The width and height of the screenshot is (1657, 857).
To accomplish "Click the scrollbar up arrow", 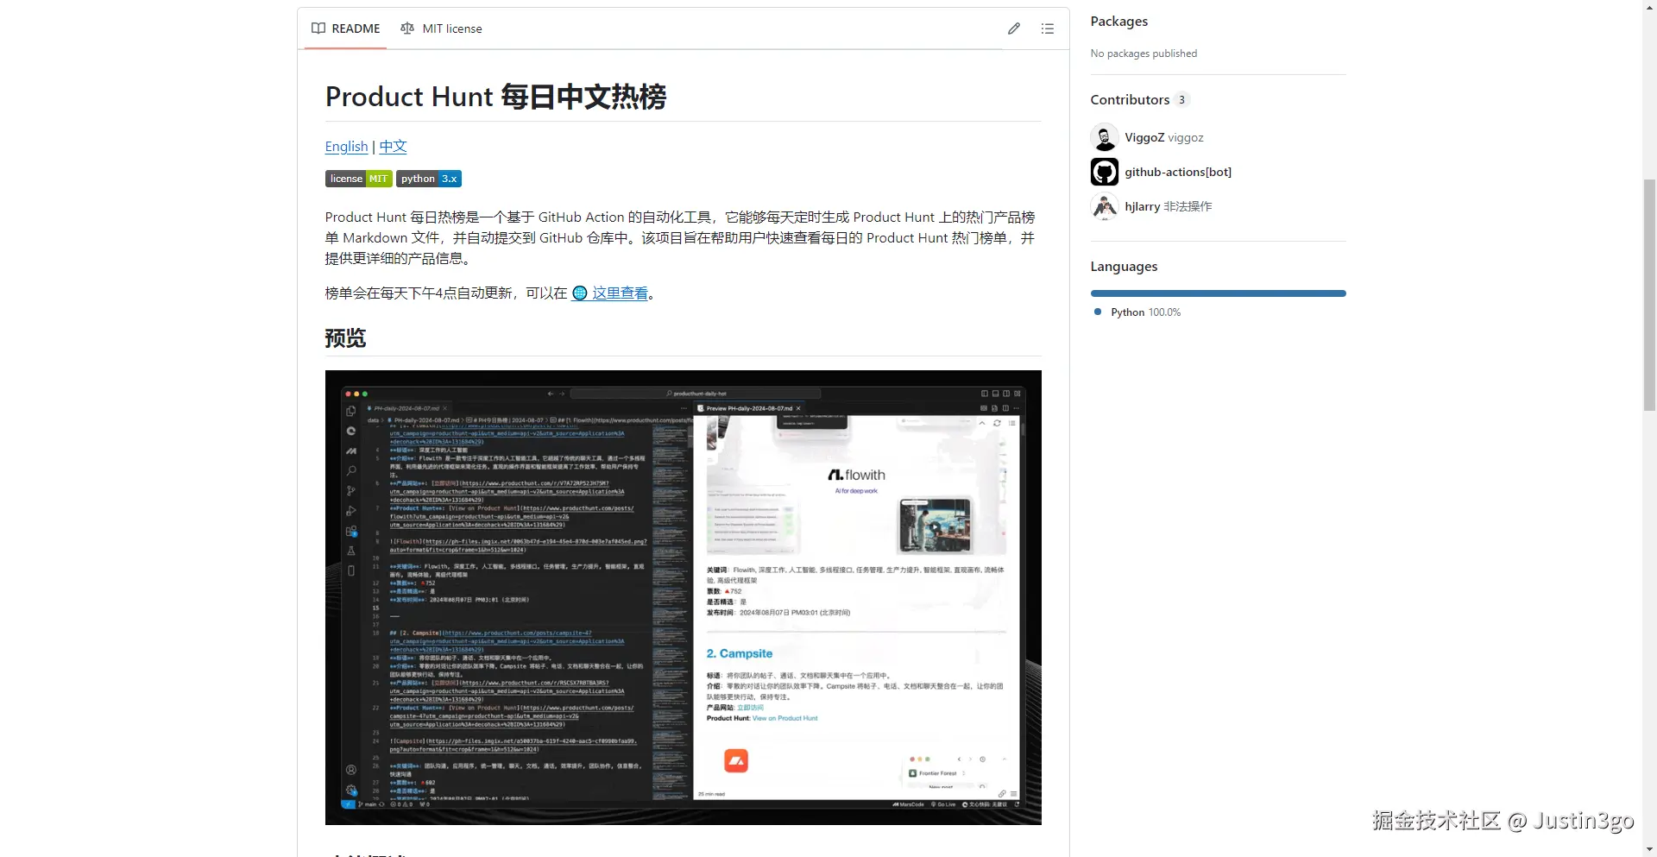I will (1649, 6).
